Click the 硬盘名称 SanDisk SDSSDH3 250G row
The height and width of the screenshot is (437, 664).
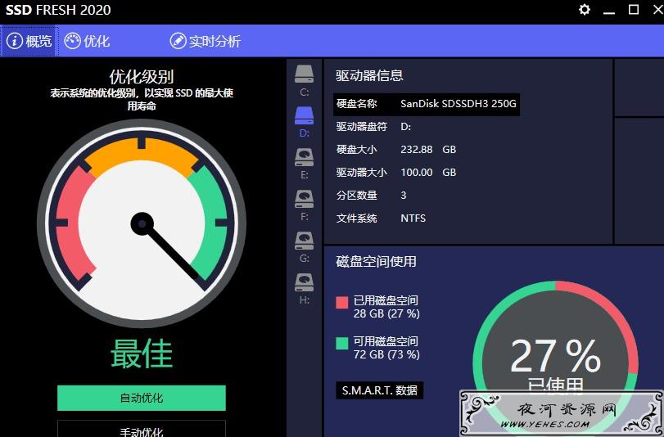click(x=427, y=104)
